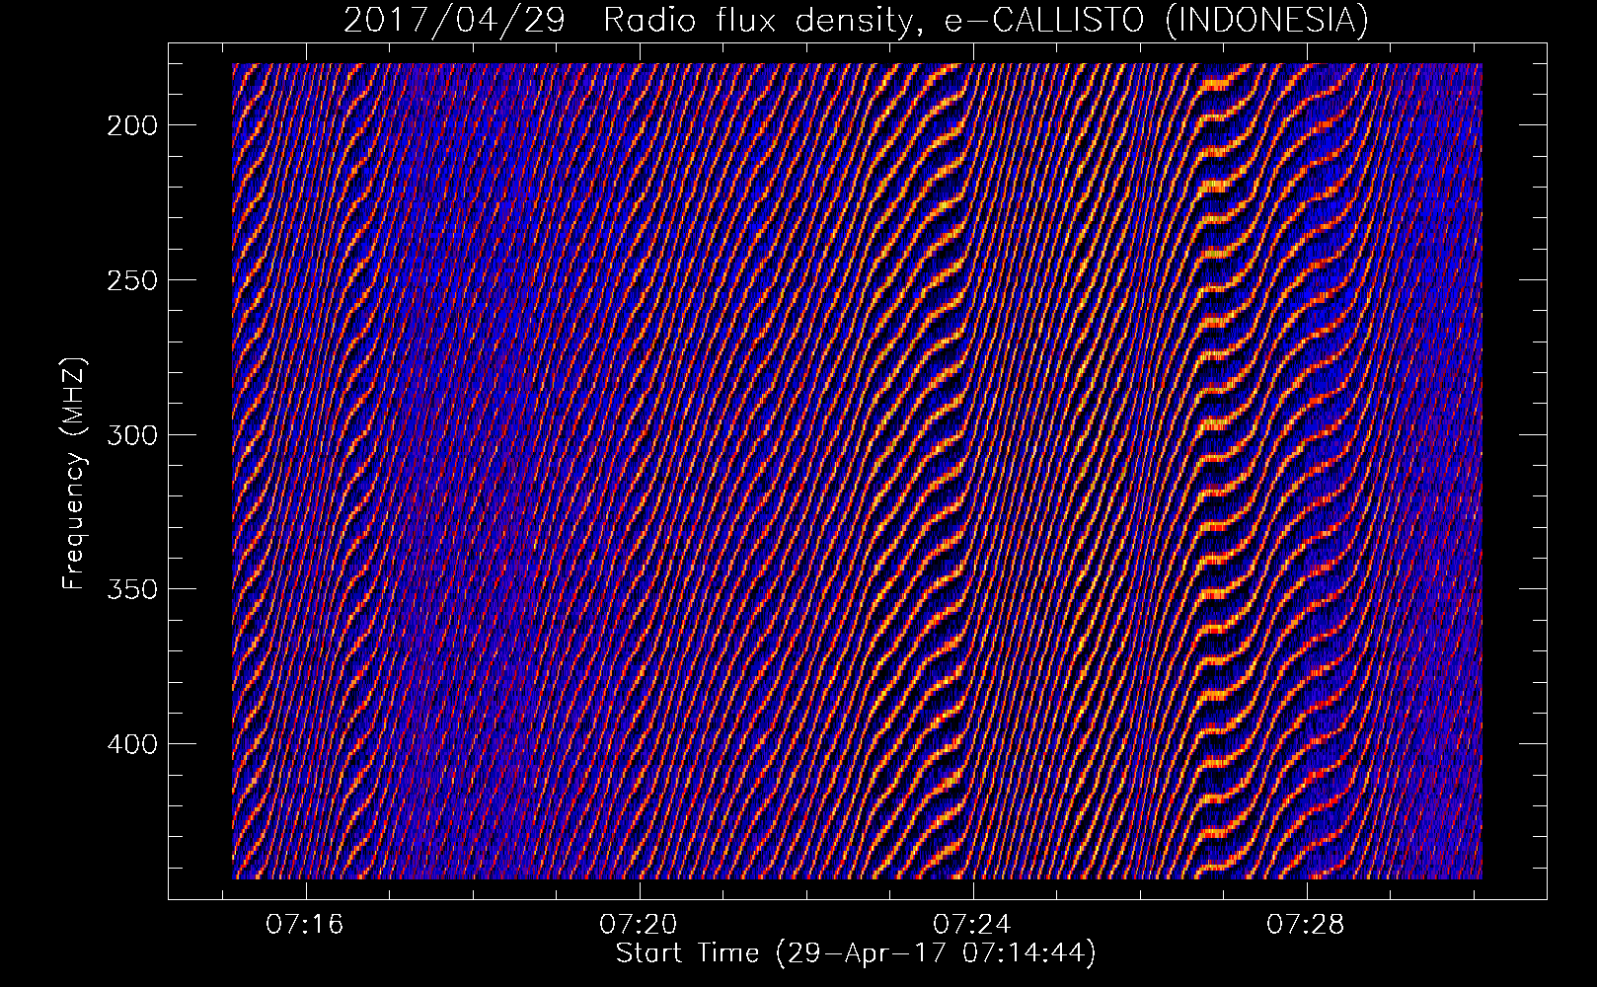Click the 350 frequency axis label
This screenshot has height=987, width=1597.
pos(130,589)
